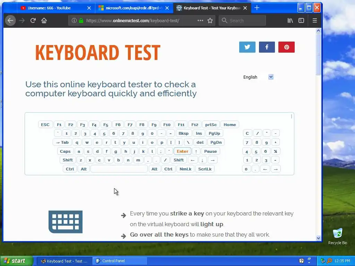Open page actions three-dots menu

[x=200, y=20]
